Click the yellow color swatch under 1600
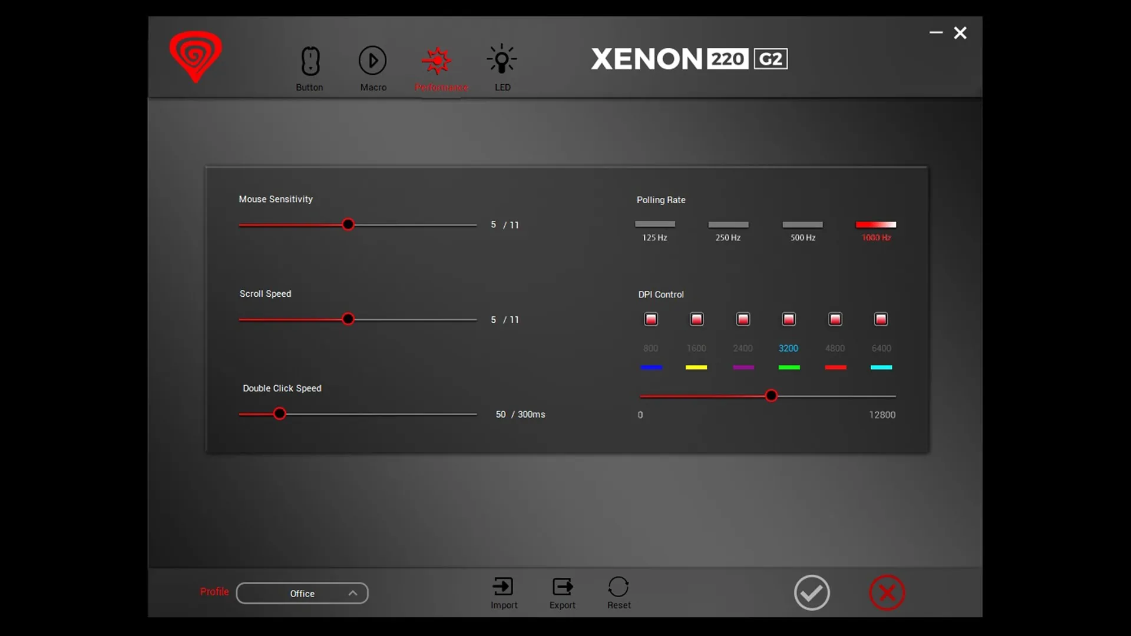Viewport: 1131px width, 636px height. (696, 367)
